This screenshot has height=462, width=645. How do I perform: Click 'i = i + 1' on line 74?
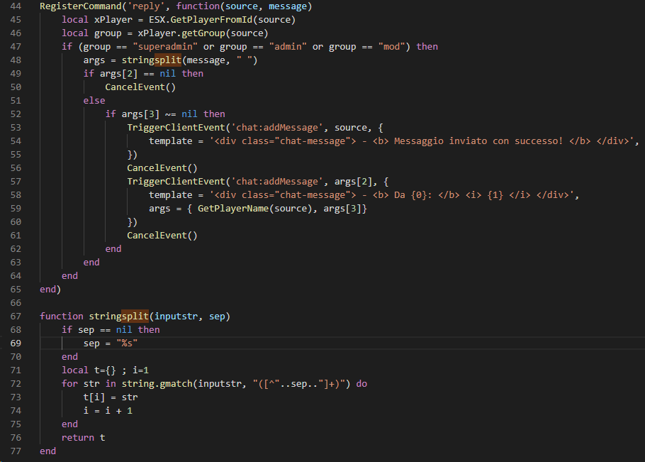pyautogui.click(x=108, y=411)
